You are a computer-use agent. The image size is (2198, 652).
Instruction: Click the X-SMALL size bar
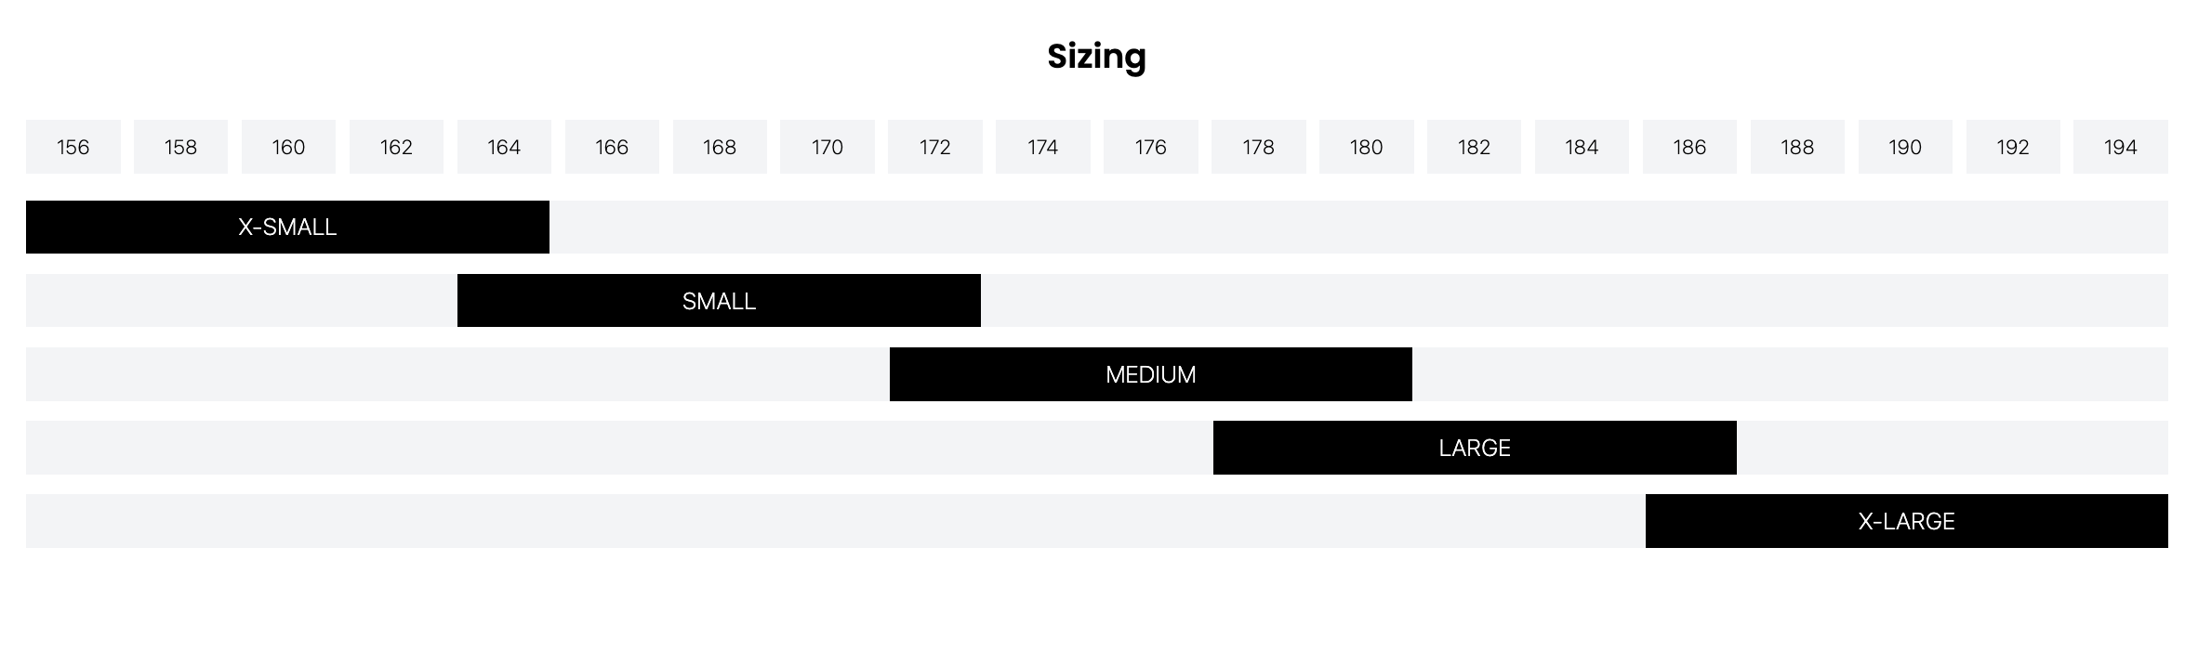pos(287,228)
